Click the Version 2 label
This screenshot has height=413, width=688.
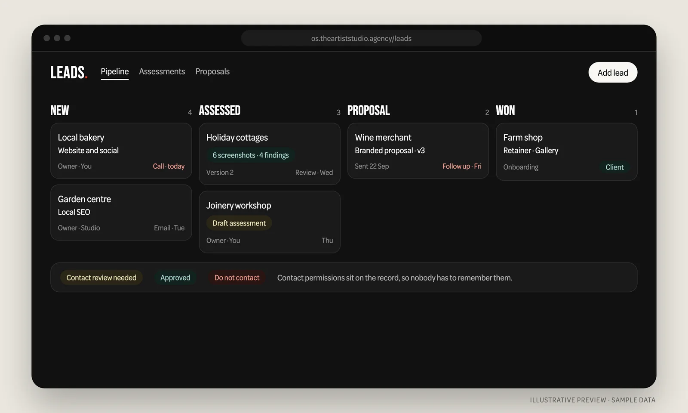(x=220, y=173)
